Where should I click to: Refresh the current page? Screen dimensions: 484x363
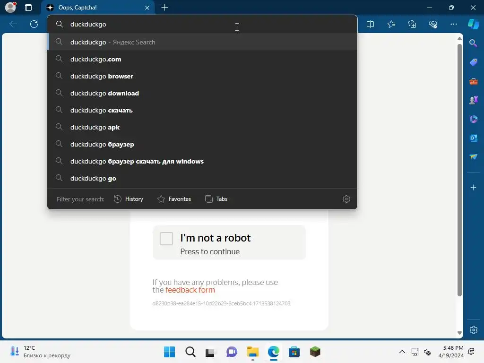[x=34, y=24]
